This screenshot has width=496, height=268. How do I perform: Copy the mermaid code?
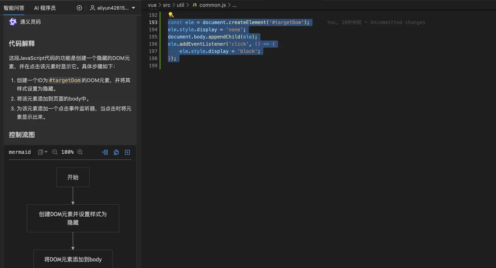click(116, 152)
